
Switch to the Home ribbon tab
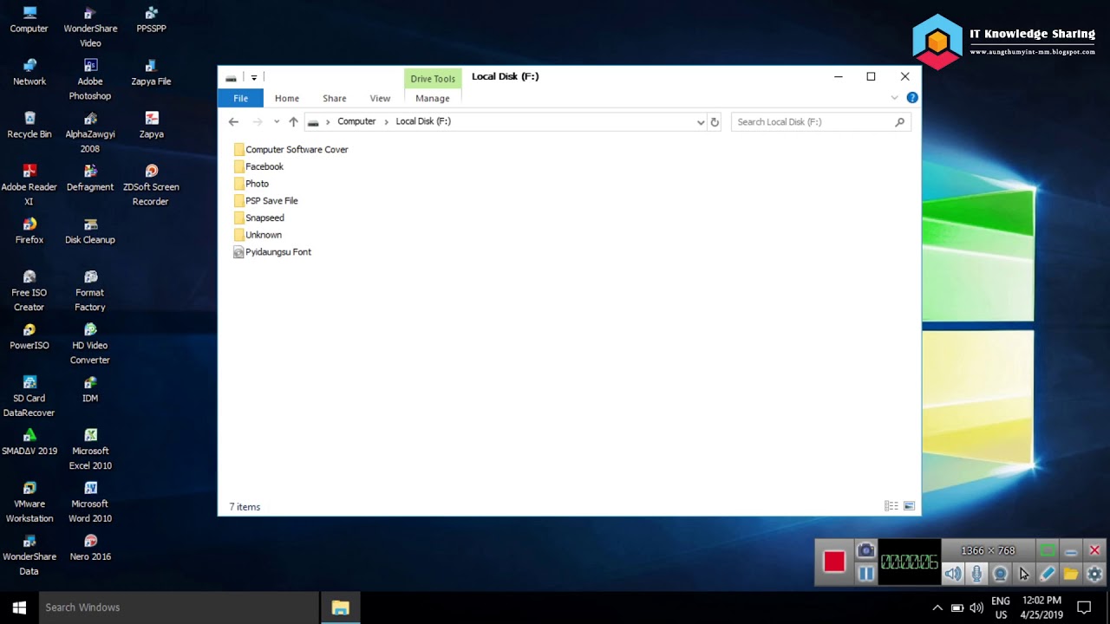(x=287, y=98)
